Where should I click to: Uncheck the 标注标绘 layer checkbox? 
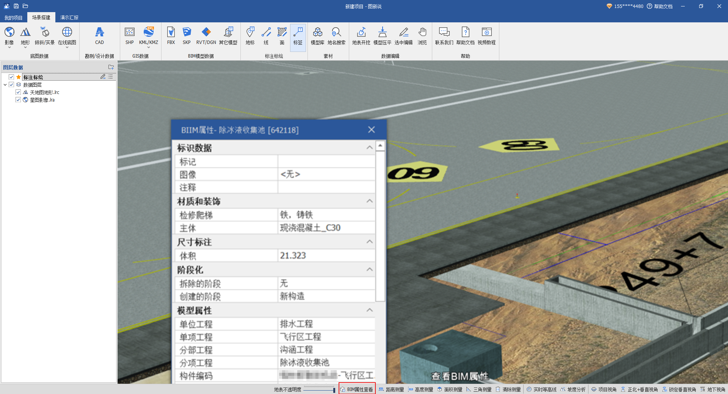tap(11, 77)
